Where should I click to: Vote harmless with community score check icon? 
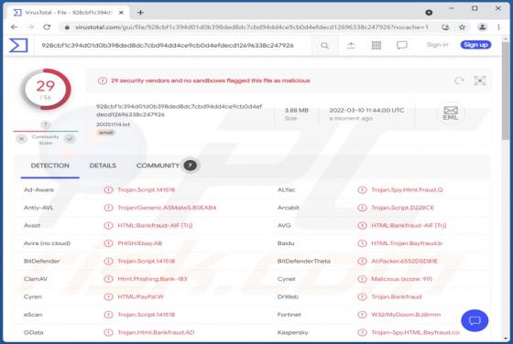pos(70,139)
